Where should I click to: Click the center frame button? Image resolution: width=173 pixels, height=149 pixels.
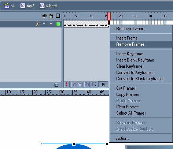[x=67, y=84]
